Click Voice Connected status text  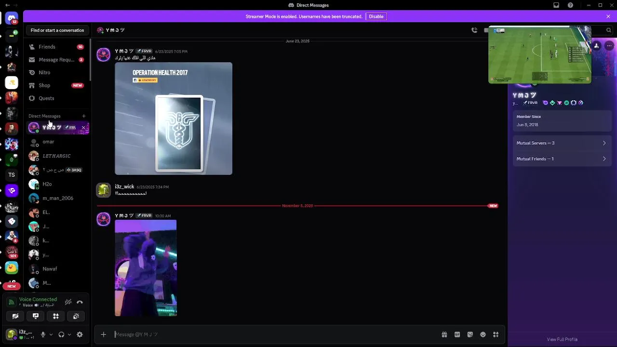click(x=38, y=299)
